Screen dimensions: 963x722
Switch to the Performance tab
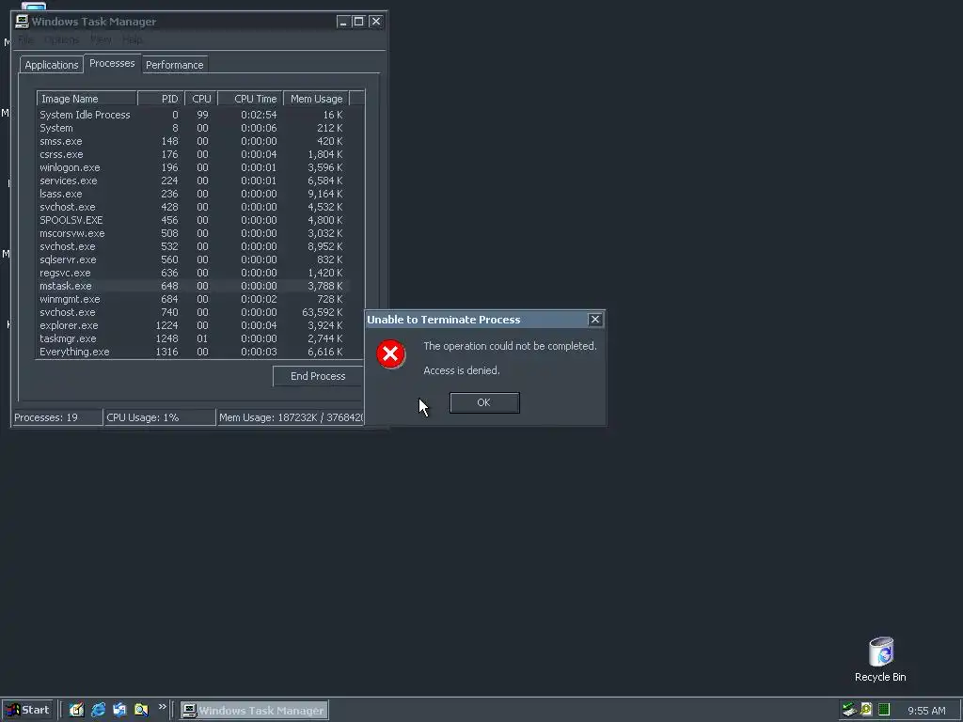pos(174,65)
